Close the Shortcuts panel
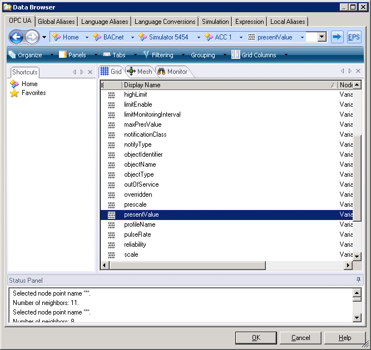The height and width of the screenshot is (350, 371). (x=90, y=72)
